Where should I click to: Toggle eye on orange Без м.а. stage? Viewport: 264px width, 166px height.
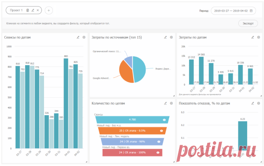(162, 131)
